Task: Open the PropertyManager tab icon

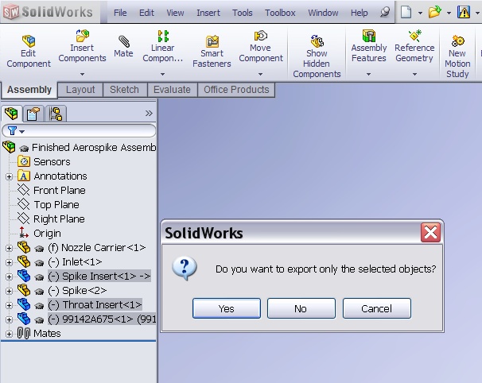Action: (33, 114)
